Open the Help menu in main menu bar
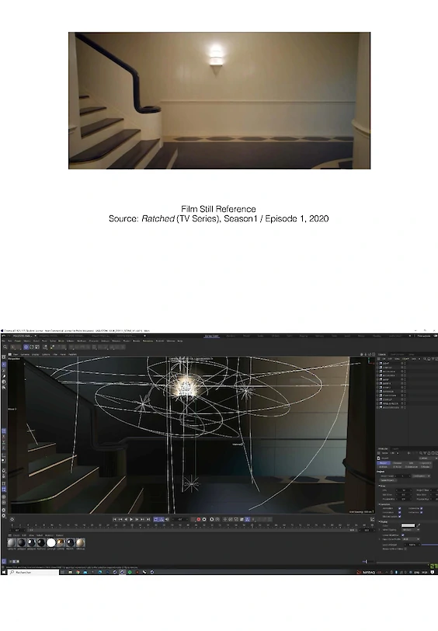Viewport: 438px width, 631px height. [x=179, y=341]
